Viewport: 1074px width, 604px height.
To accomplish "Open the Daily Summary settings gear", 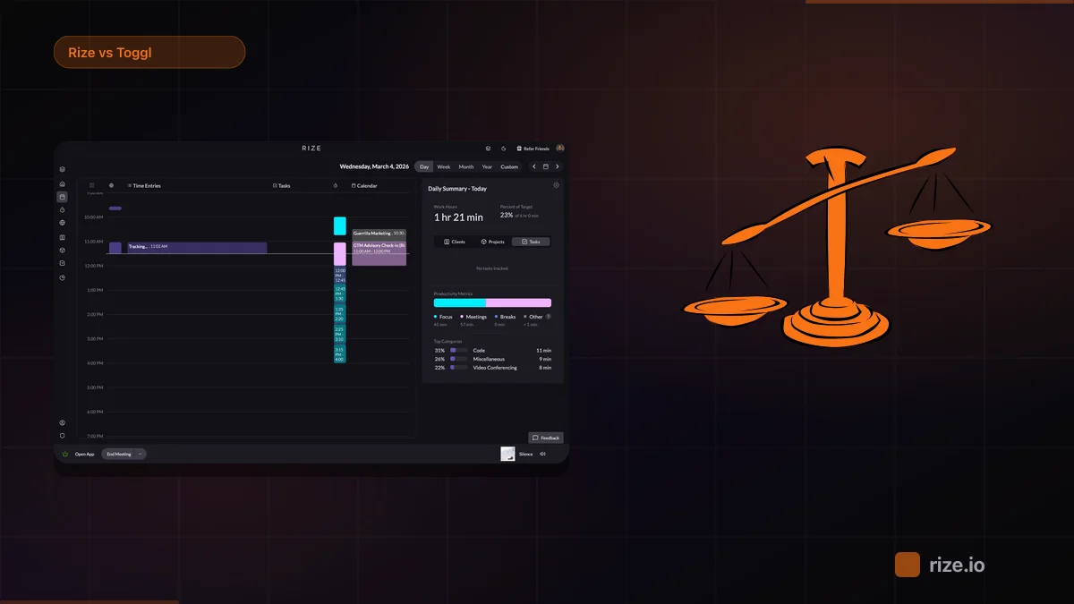I will tap(556, 185).
